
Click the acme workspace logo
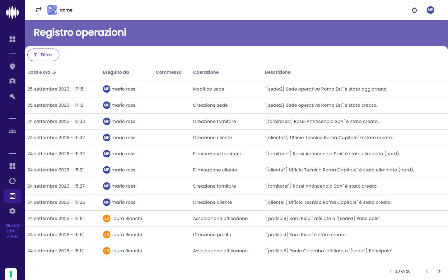point(52,10)
